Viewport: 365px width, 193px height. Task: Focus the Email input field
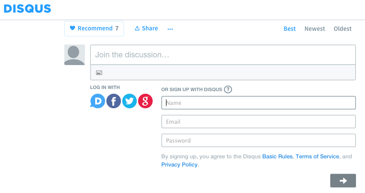(259, 122)
